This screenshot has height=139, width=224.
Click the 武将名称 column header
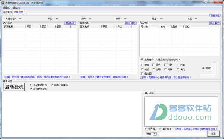[x=14, y=26]
